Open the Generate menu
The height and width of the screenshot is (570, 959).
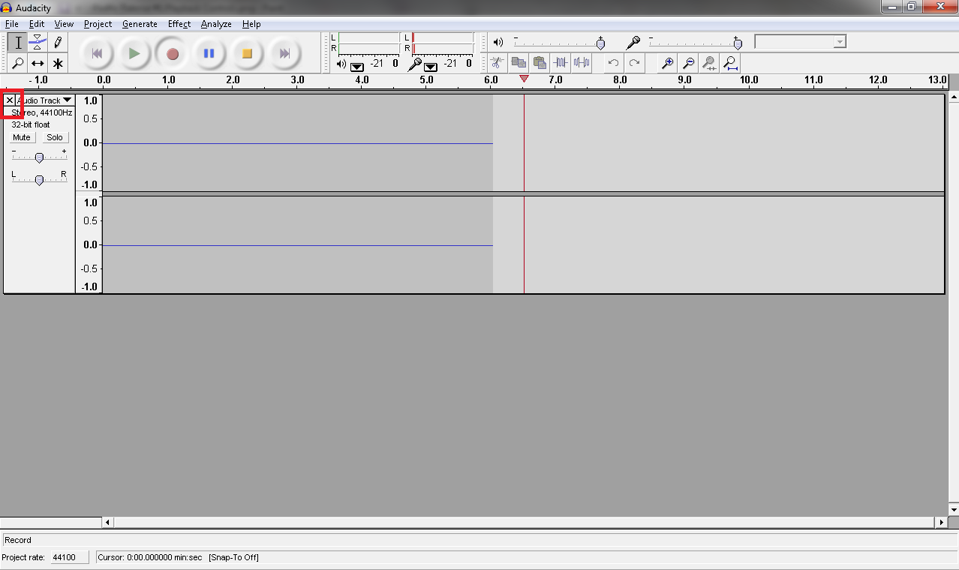pyautogui.click(x=140, y=24)
